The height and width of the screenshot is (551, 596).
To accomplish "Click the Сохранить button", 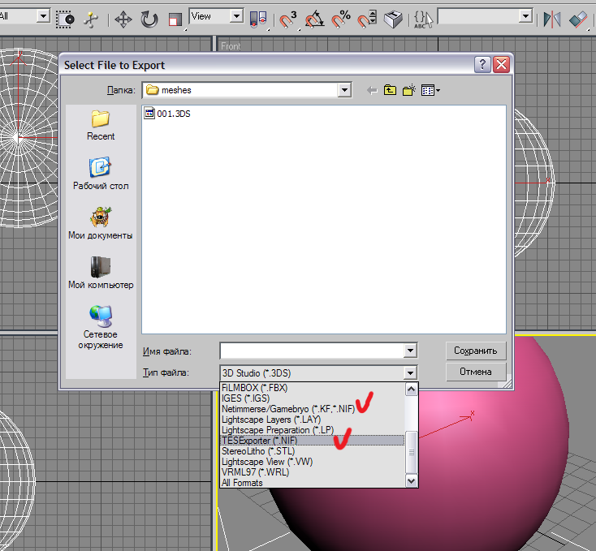I will [x=476, y=351].
